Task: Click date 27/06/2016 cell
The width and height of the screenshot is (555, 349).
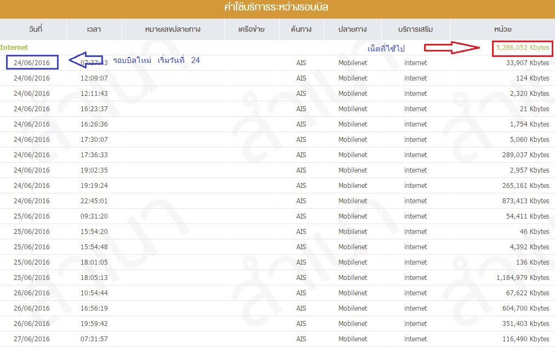Action: point(31,339)
